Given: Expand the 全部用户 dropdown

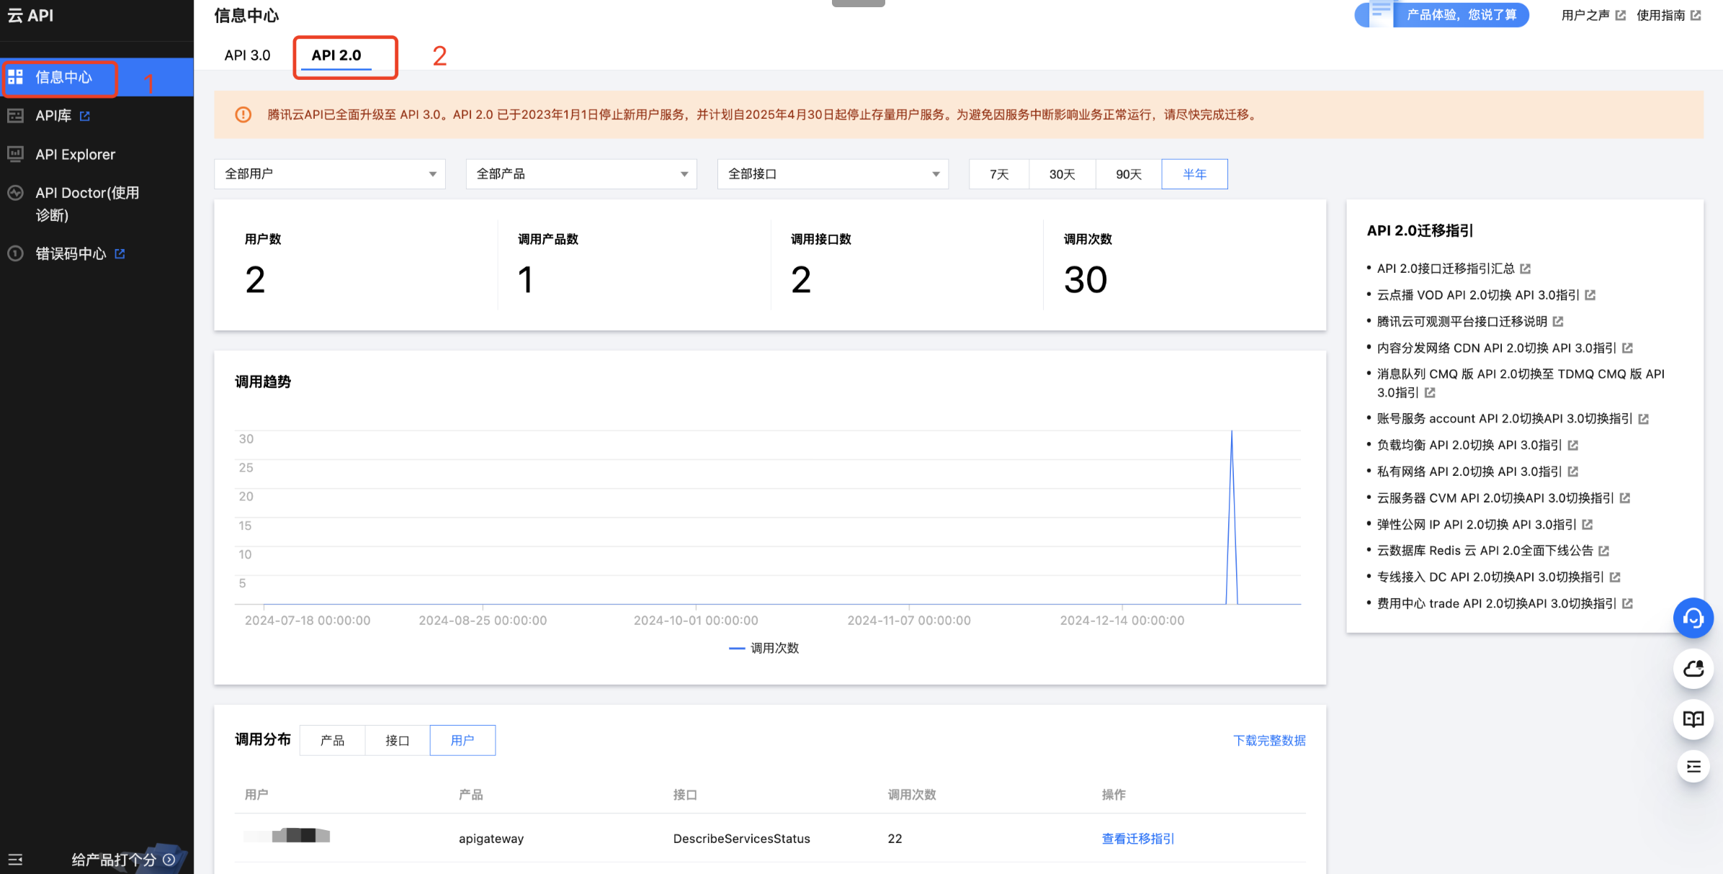Looking at the screenshot, I should tap(329, 174).
